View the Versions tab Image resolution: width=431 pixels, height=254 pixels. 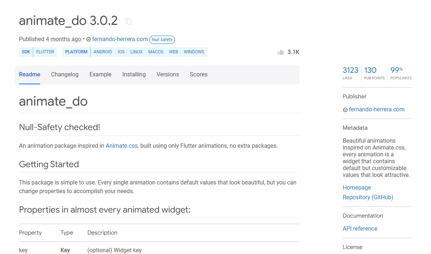coord(168,75)
